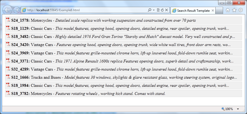Open the PDF icon for S18_3782

8,93
